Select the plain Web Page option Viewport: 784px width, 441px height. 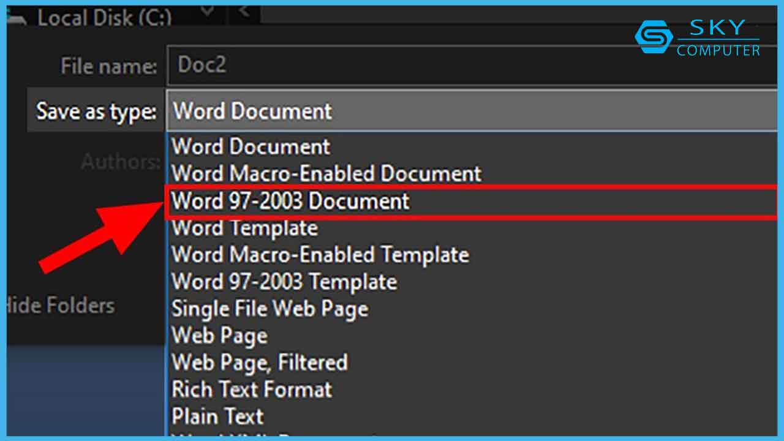pos(472,335)
